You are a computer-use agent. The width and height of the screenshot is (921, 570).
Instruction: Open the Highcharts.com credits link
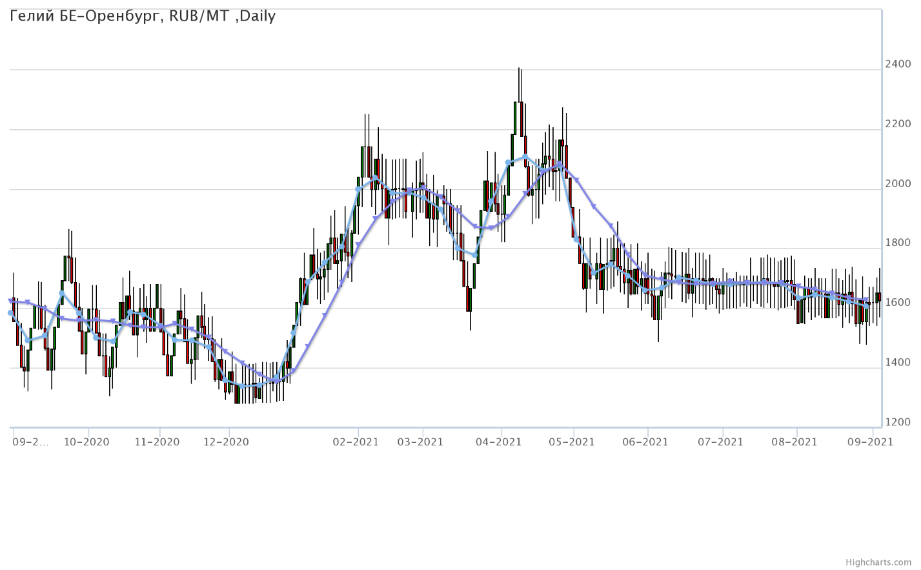887,563
